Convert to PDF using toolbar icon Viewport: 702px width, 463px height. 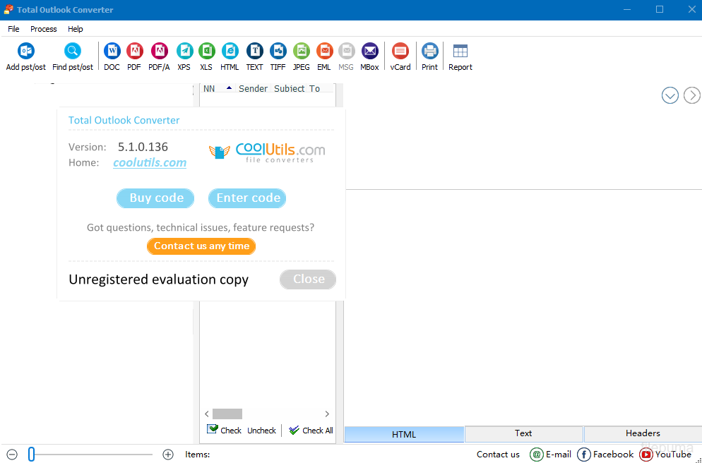click(x=134, y=52)
